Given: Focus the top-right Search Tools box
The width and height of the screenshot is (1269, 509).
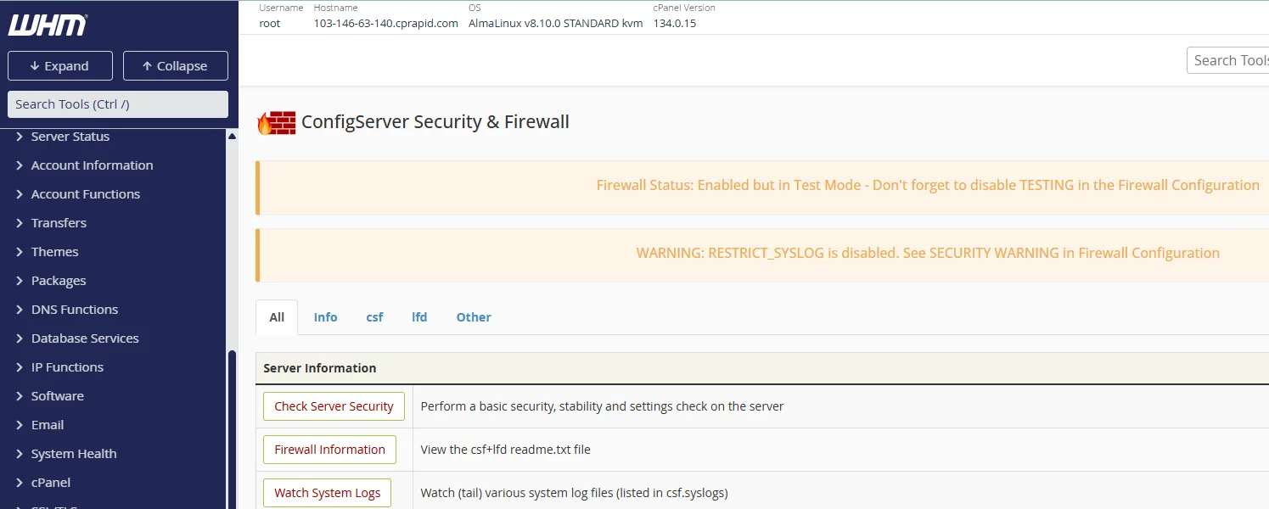Looking at the screenshot, I should [x=1227, y=60].
